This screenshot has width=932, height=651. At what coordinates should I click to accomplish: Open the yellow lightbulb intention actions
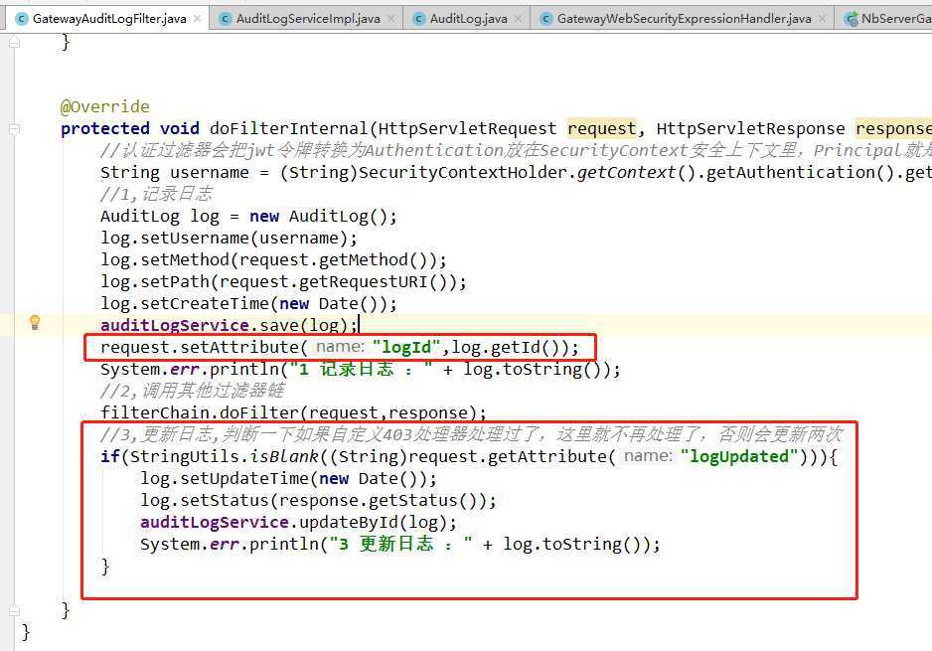coord(35,323)
